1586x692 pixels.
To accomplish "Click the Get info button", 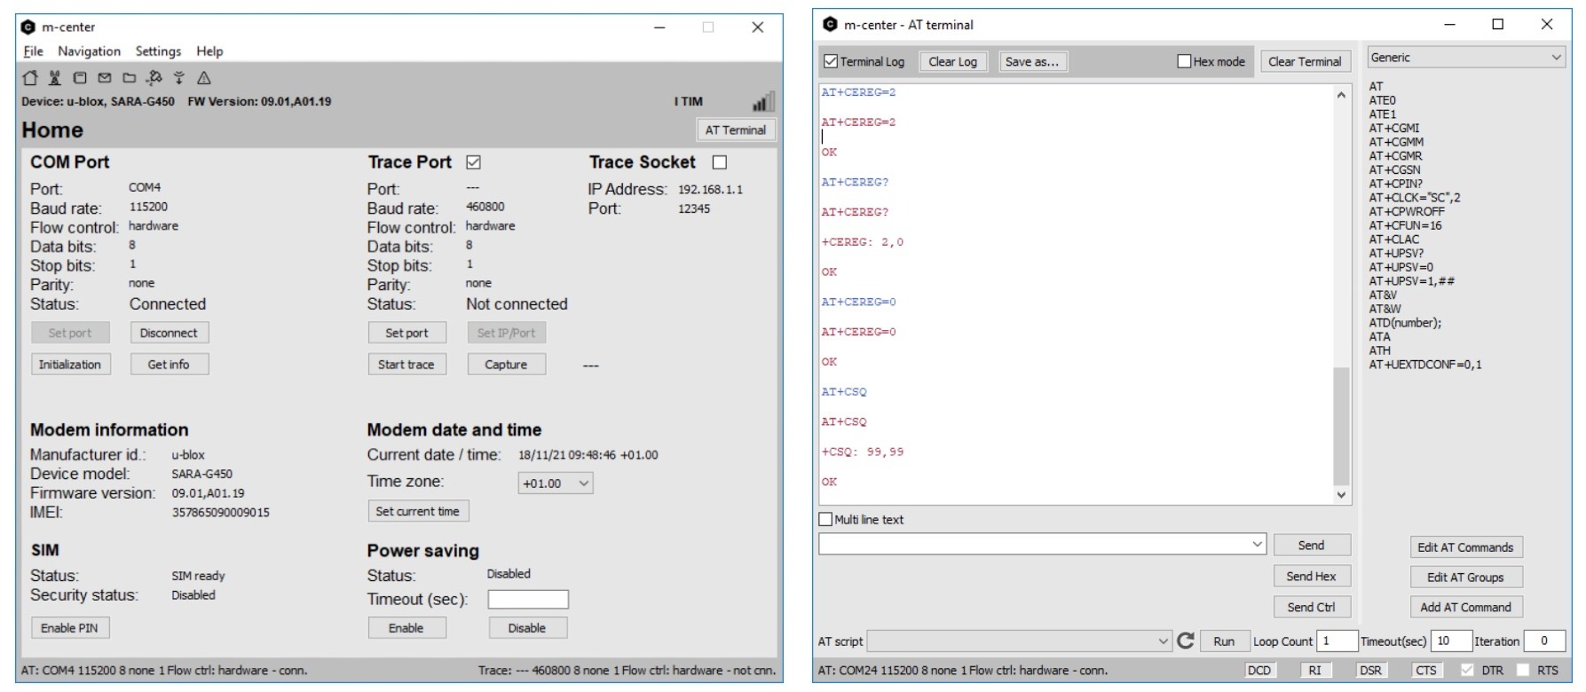I will click(x=169, y=365).
